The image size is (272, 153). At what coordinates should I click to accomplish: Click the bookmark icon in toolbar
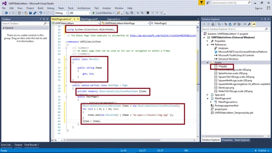point(148,13)
